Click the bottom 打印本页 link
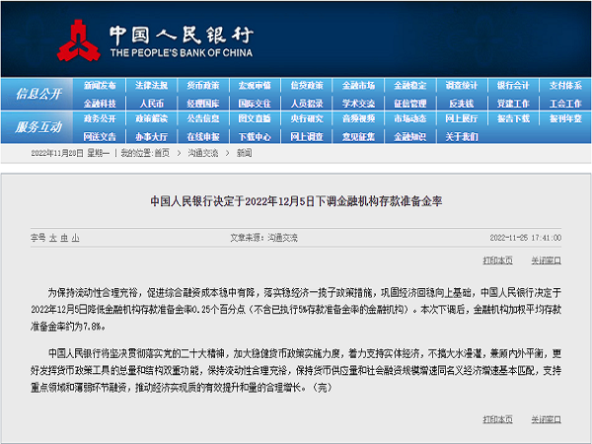 pos(497,419)
